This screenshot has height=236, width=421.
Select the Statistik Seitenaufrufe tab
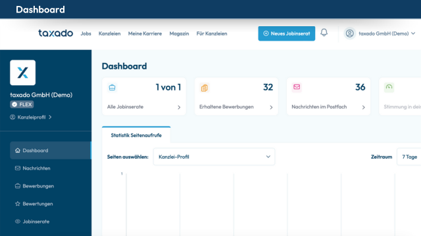point(136,135)
